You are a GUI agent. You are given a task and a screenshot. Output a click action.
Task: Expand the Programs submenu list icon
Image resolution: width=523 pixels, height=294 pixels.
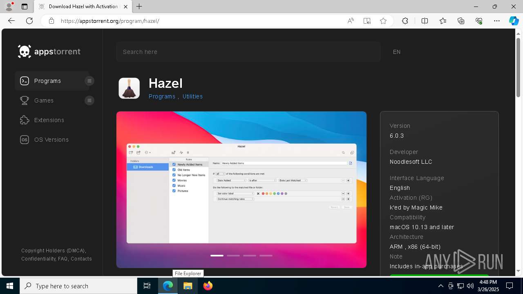[89, 81]
